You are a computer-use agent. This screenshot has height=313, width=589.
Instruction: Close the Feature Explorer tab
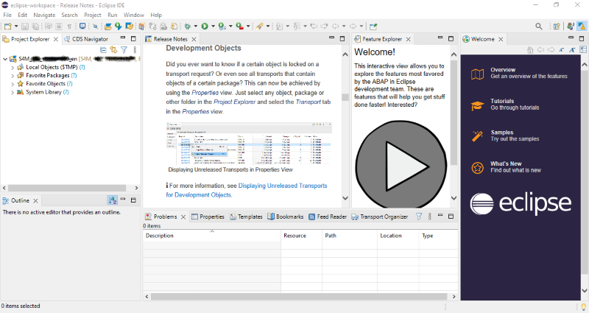coord(409,39)
